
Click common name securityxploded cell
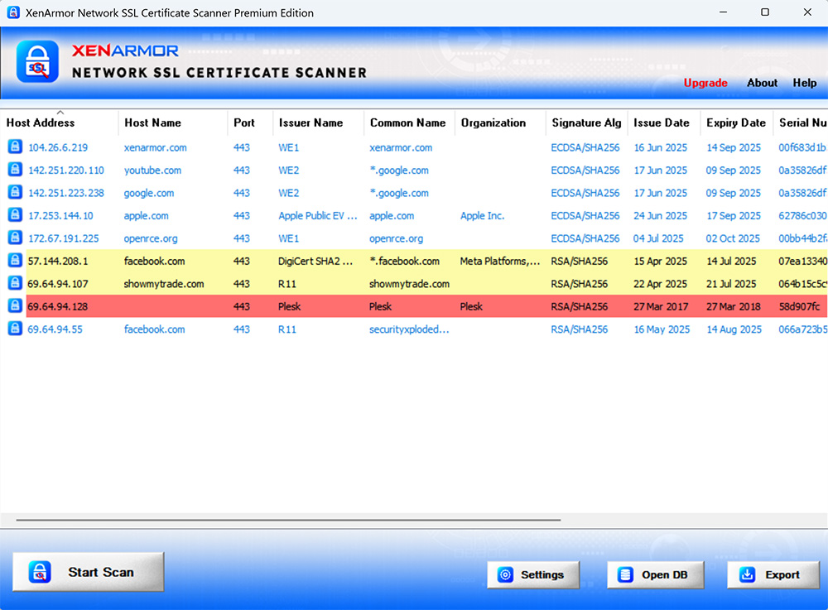point(409,329)
